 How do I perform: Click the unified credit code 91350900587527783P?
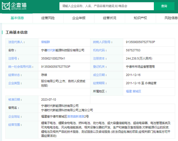tap(55, 67)
